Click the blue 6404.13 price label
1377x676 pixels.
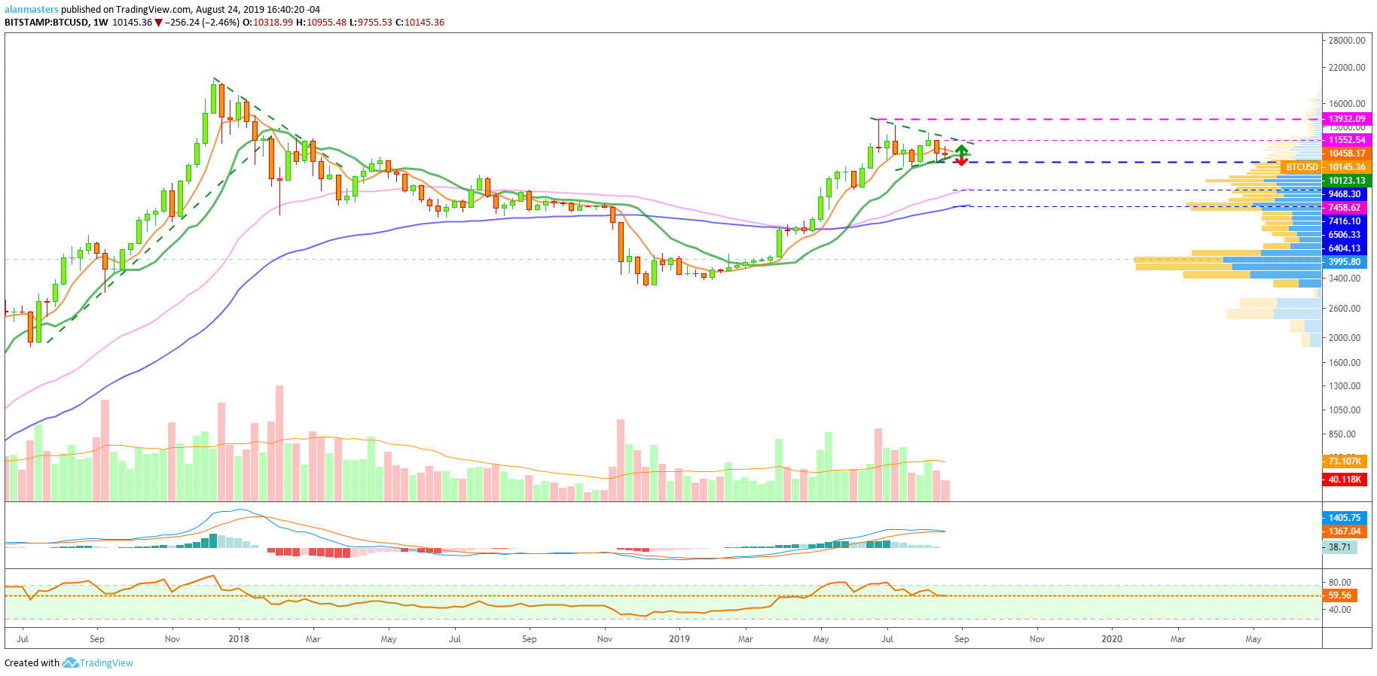point(1345,248)
